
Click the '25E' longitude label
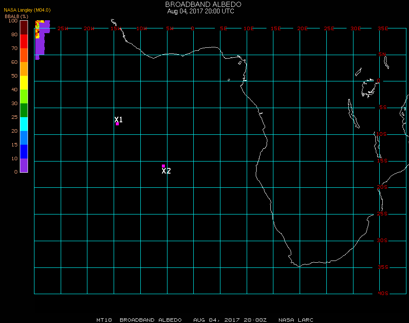point(329,28)
